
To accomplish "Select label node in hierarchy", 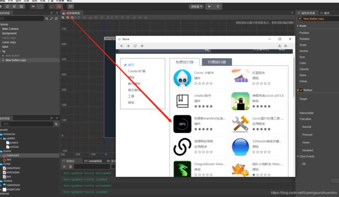I will point(5,47).
